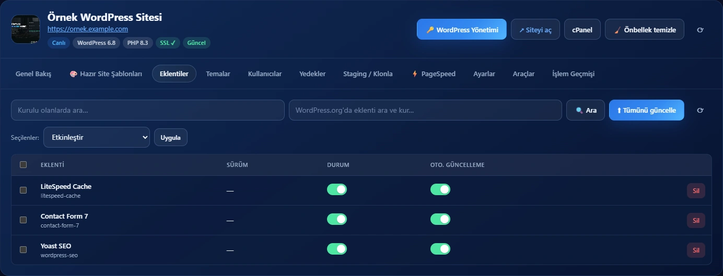This screenshot has height=276, width=723.
Task: Click the DURUM column header
Action: coord(338,165)
